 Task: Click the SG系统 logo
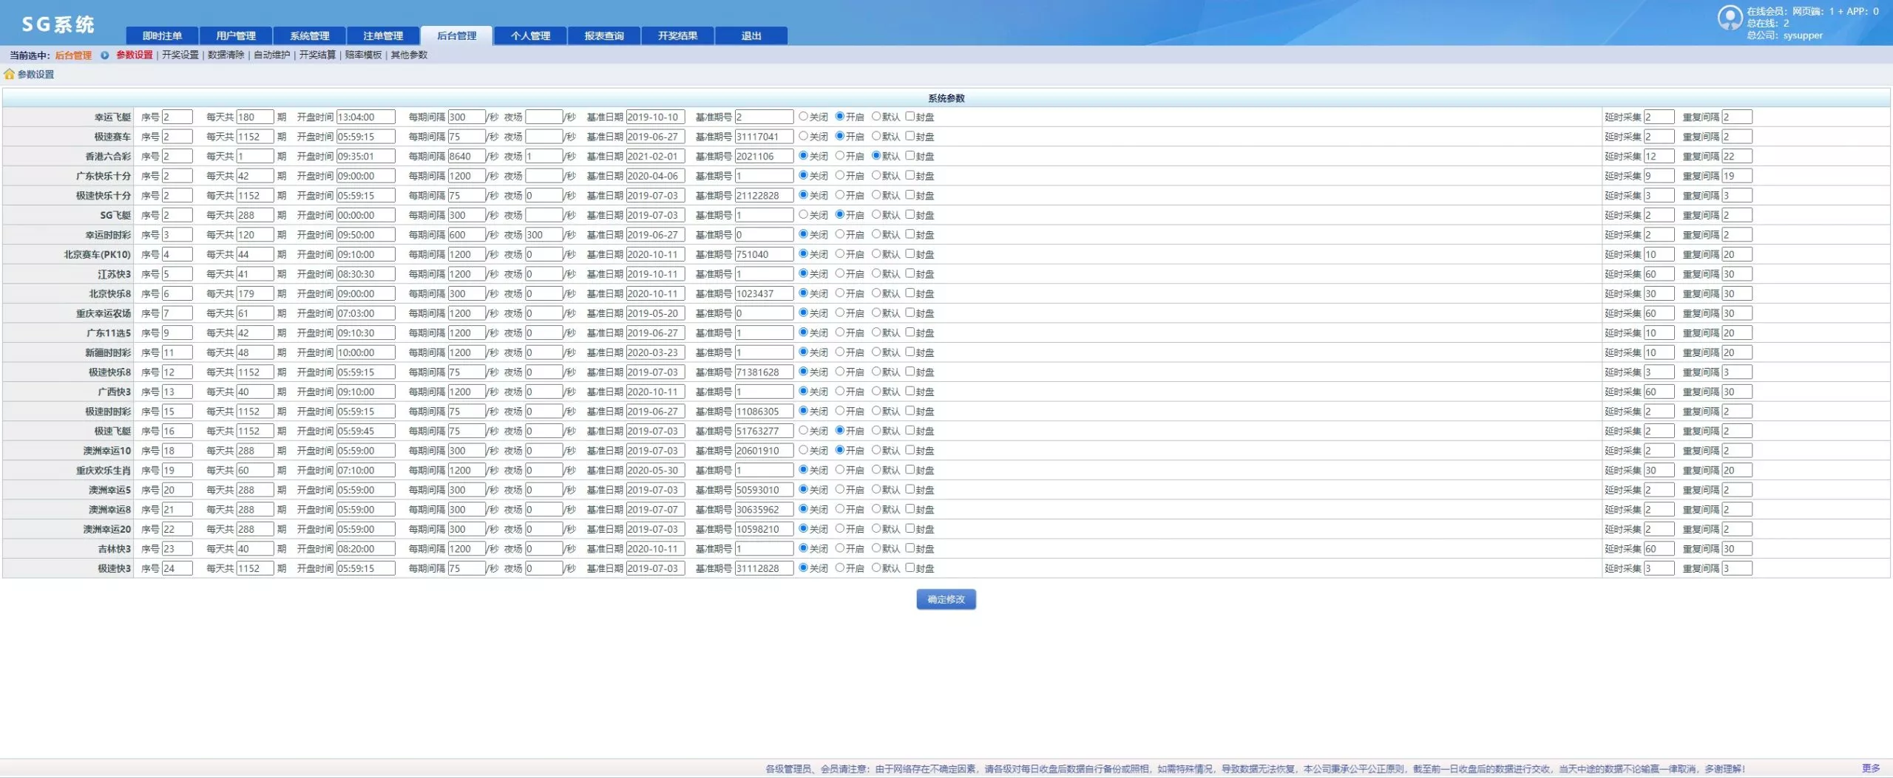pyautogui.click(x=58, y=24)
